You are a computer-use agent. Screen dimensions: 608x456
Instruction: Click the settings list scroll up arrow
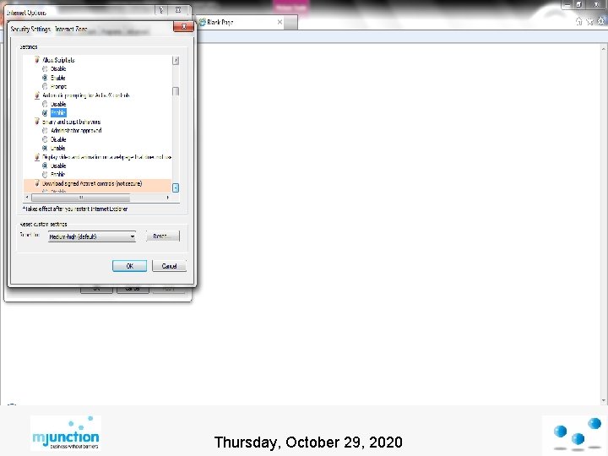point(176,60)
